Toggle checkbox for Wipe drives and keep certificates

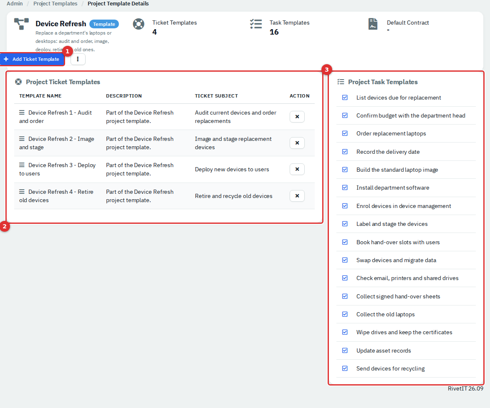coord(345,332)
